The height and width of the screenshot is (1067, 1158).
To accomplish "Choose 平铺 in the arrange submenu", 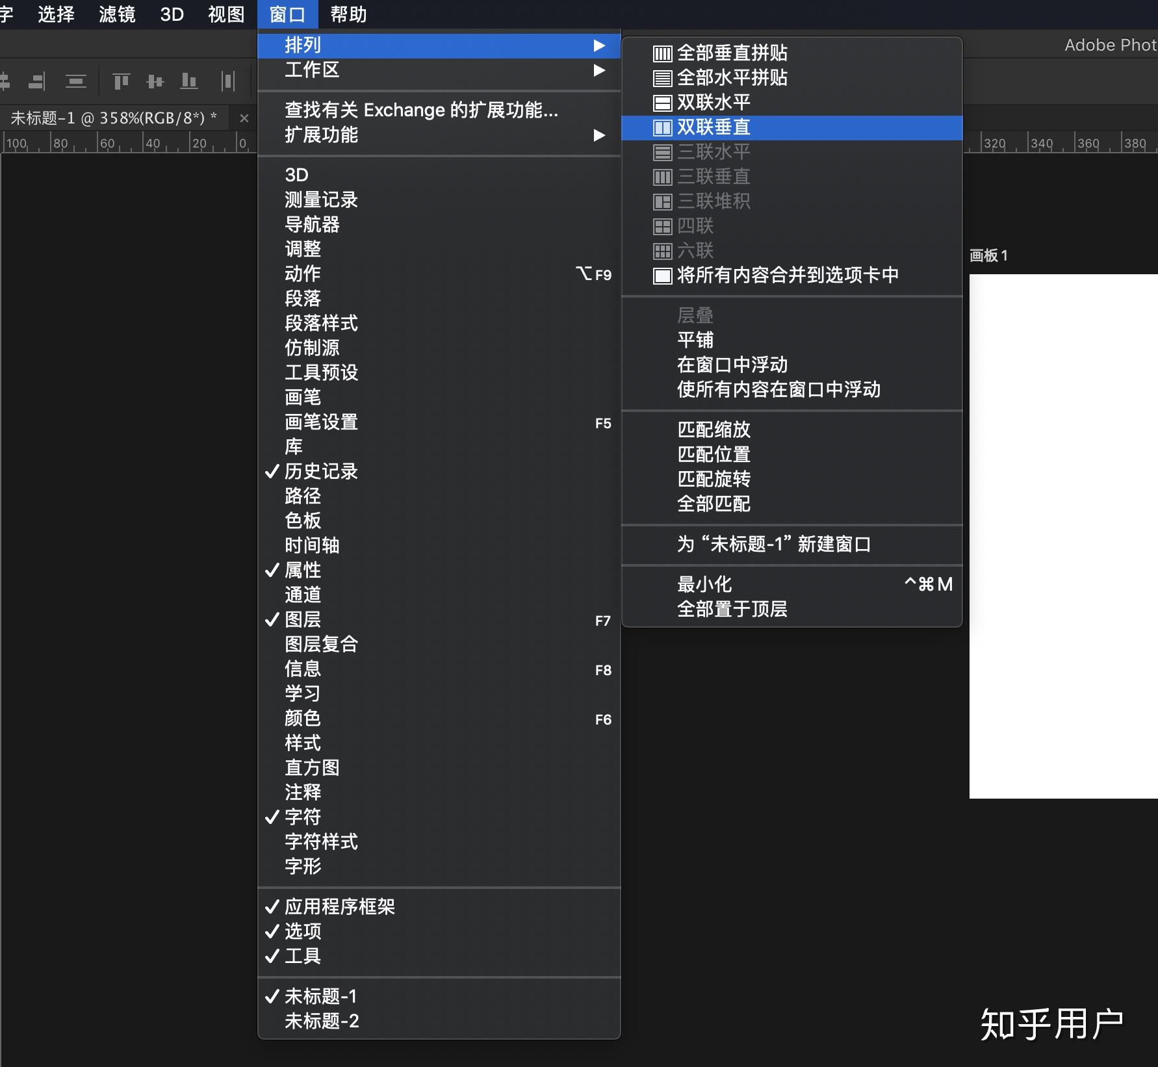I will tap(792, 340).
